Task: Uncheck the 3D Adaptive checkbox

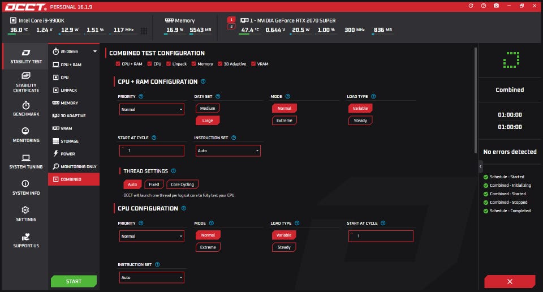Action: (220, 64)
